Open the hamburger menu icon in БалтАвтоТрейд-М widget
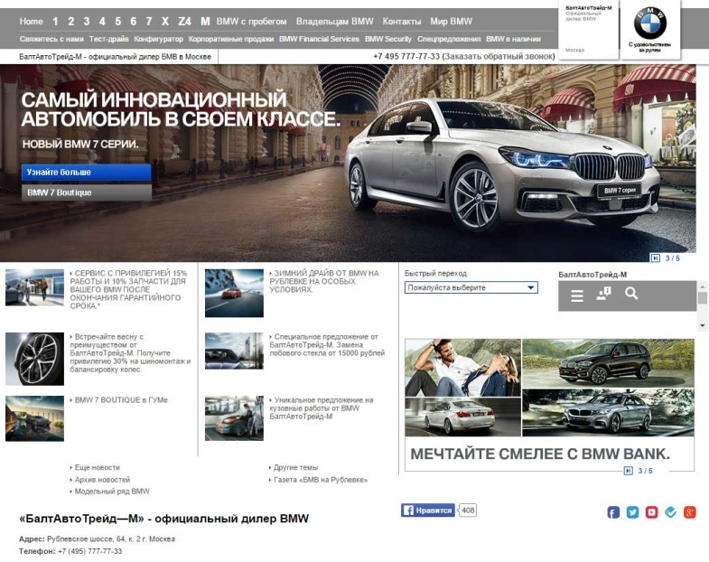The image size is (709, 562). coord(577,296)
